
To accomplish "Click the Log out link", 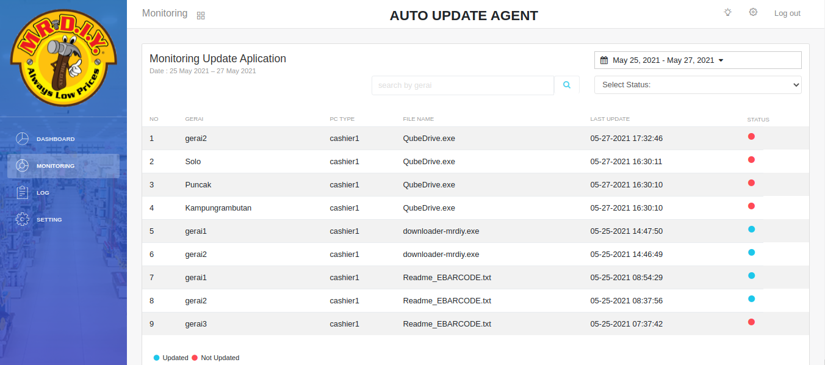I will (787, 13).
